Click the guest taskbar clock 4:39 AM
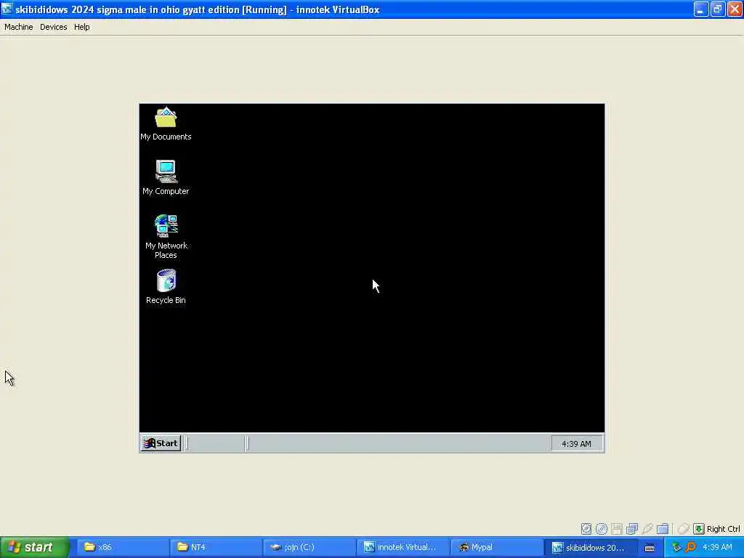The image size is (744, 558). point(576,444)
